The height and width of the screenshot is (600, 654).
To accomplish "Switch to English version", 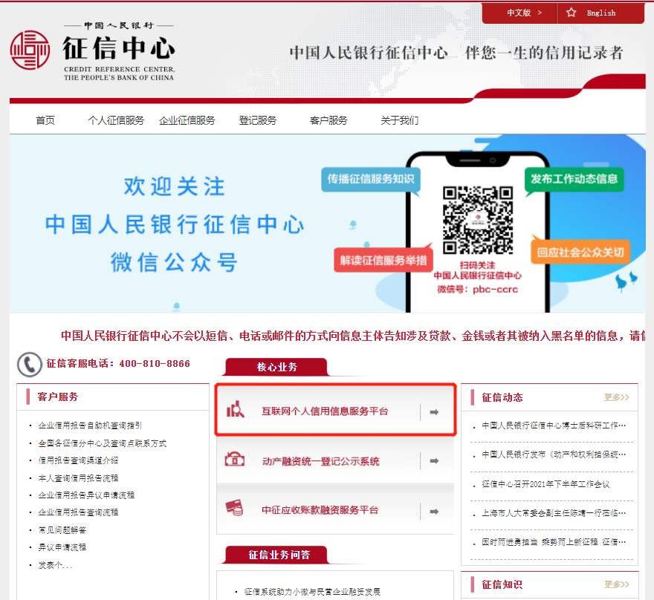I will click(x=600, y=13).
